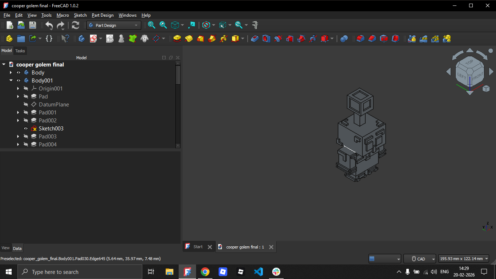Open the Sketch menu
This screenshot has width=496, height=279.
pos(80,15)
